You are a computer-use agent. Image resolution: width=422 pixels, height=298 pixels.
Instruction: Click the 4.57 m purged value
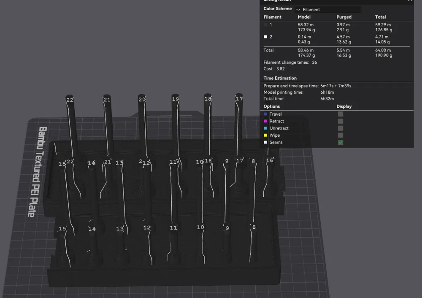(x=343, y=37)
